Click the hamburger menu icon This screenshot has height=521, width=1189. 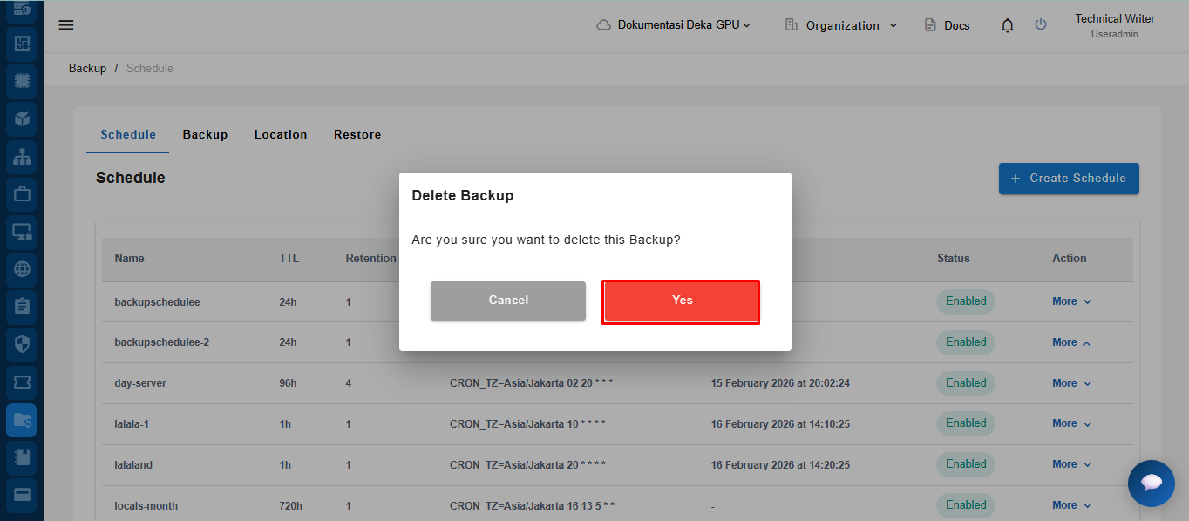click(x=66, y=24)
